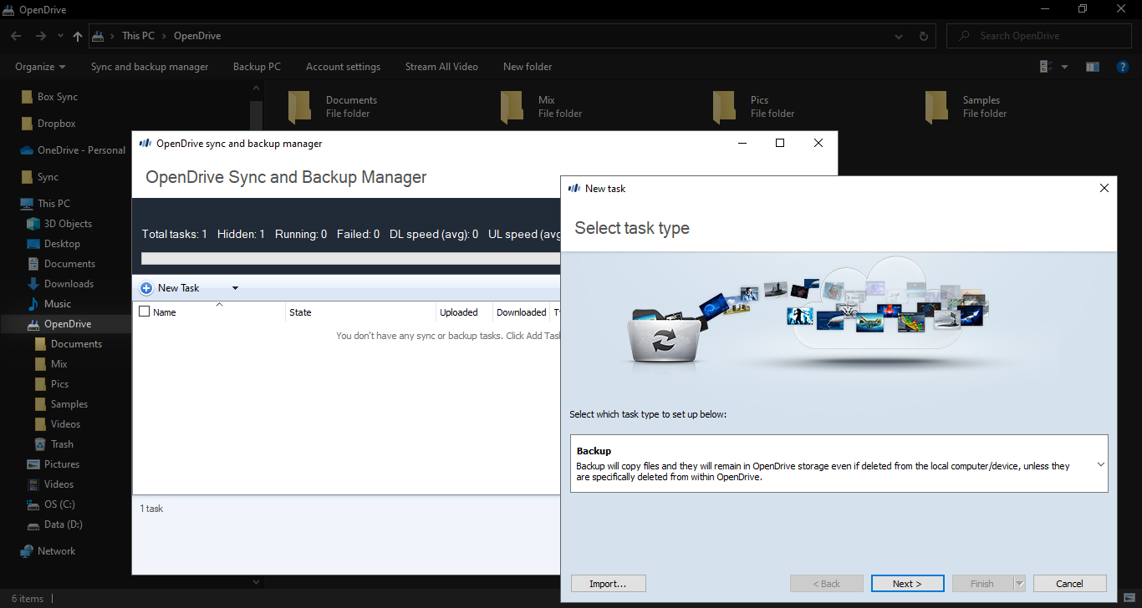Refresh the OpenDrive folder view
Image resolution: width=1142 pixels, height=608 pixels.
point(923,36)
